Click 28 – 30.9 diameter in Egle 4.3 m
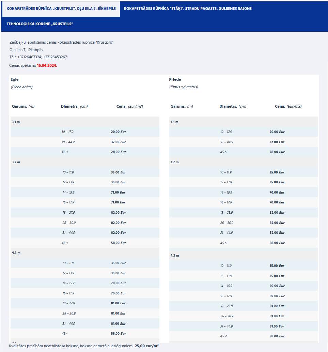This screenshot has width=328, height=352. tap(68, 313)
